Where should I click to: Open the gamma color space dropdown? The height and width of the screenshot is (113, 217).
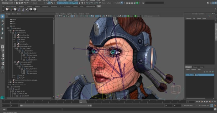pyautogui.click(x=151, y=16)
